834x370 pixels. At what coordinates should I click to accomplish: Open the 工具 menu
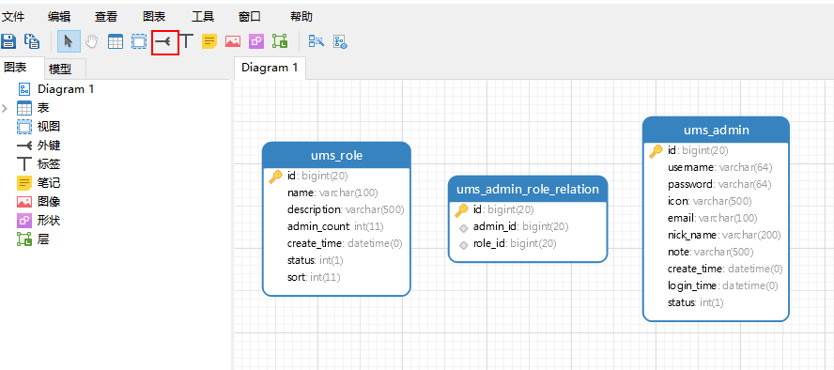point(203,17)
